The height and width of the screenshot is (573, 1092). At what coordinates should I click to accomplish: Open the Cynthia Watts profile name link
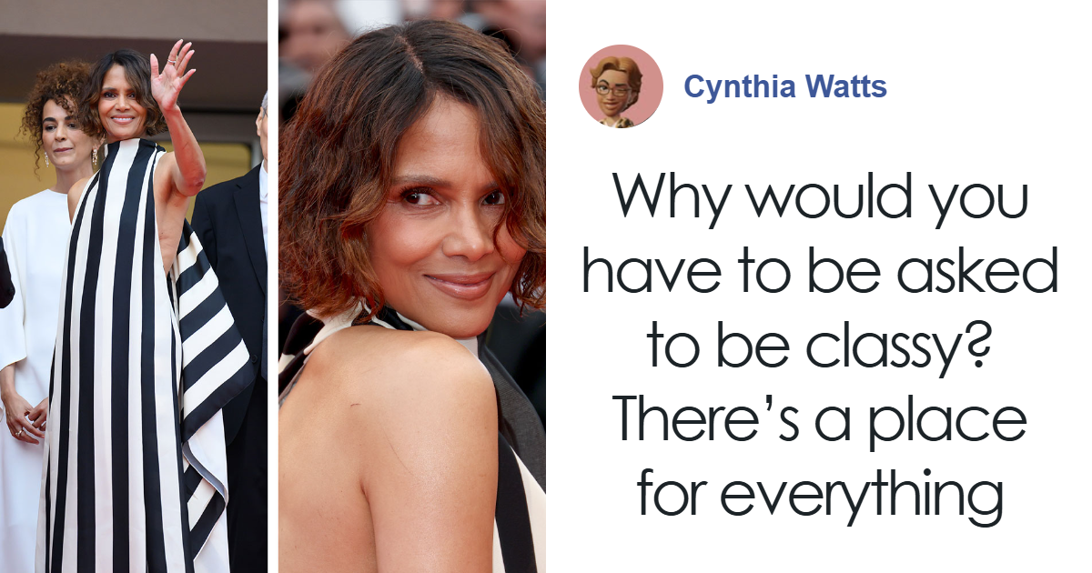pyautogui.click(x=785, y=87)
